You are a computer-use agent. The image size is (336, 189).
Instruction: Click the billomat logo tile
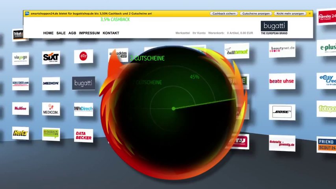[237, 51]
